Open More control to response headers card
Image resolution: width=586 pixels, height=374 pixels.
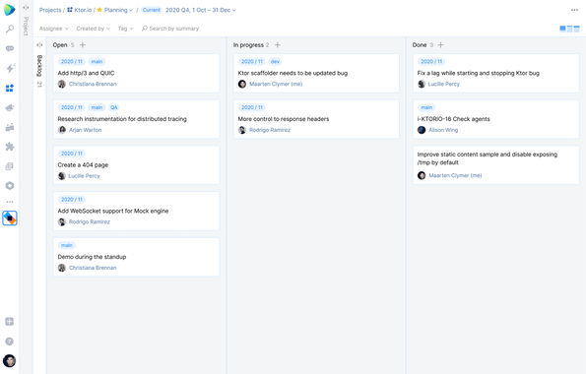[x=316, y=119]
